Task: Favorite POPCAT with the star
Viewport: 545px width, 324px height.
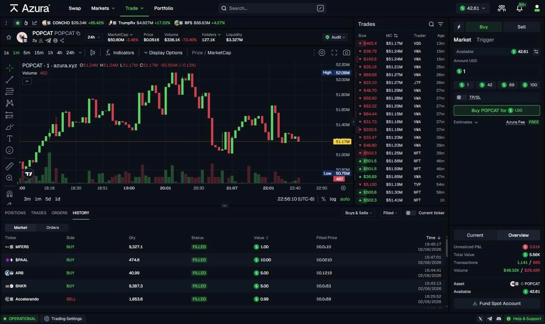Action: point(9,37)
